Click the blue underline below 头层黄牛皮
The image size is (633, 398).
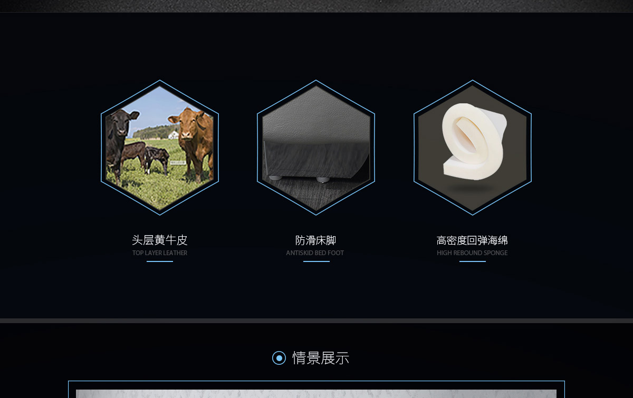(x=160, y=261)
